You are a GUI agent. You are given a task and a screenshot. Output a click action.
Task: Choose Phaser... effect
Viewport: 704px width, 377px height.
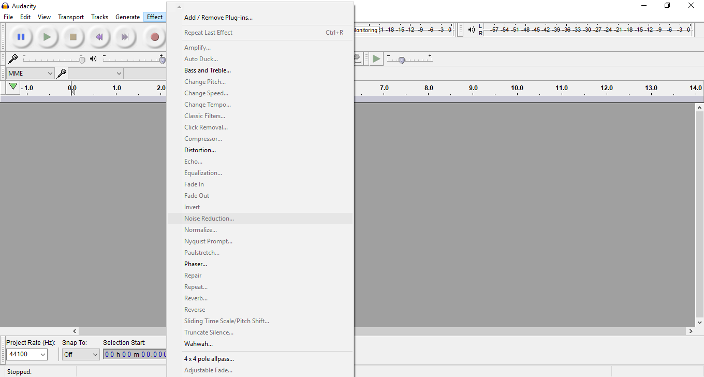(x=260, y=264)
